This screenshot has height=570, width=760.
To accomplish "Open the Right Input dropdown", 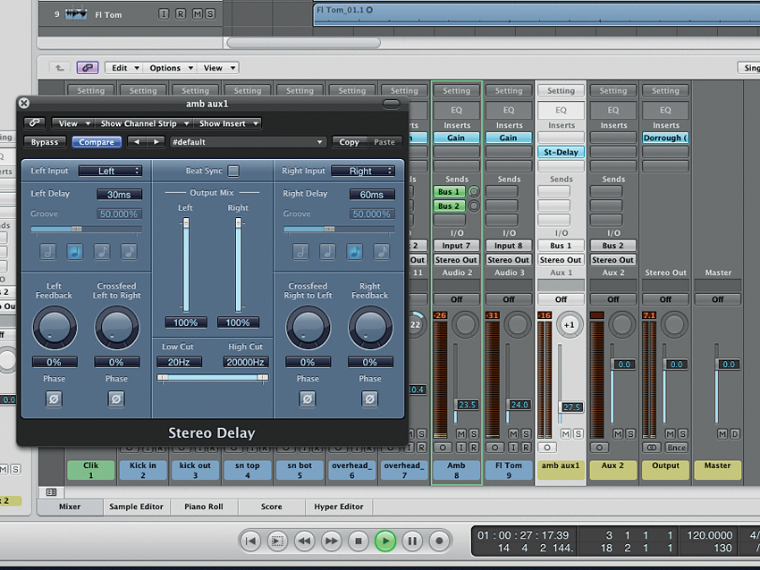I will pyautogui.click(x=363, y=171).
